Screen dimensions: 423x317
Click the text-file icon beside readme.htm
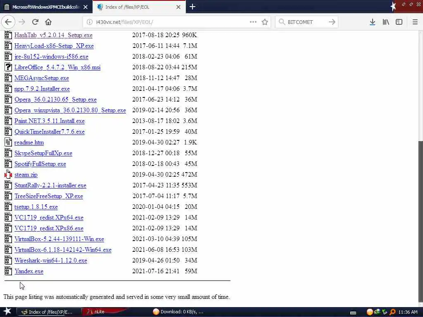(8, 142)
